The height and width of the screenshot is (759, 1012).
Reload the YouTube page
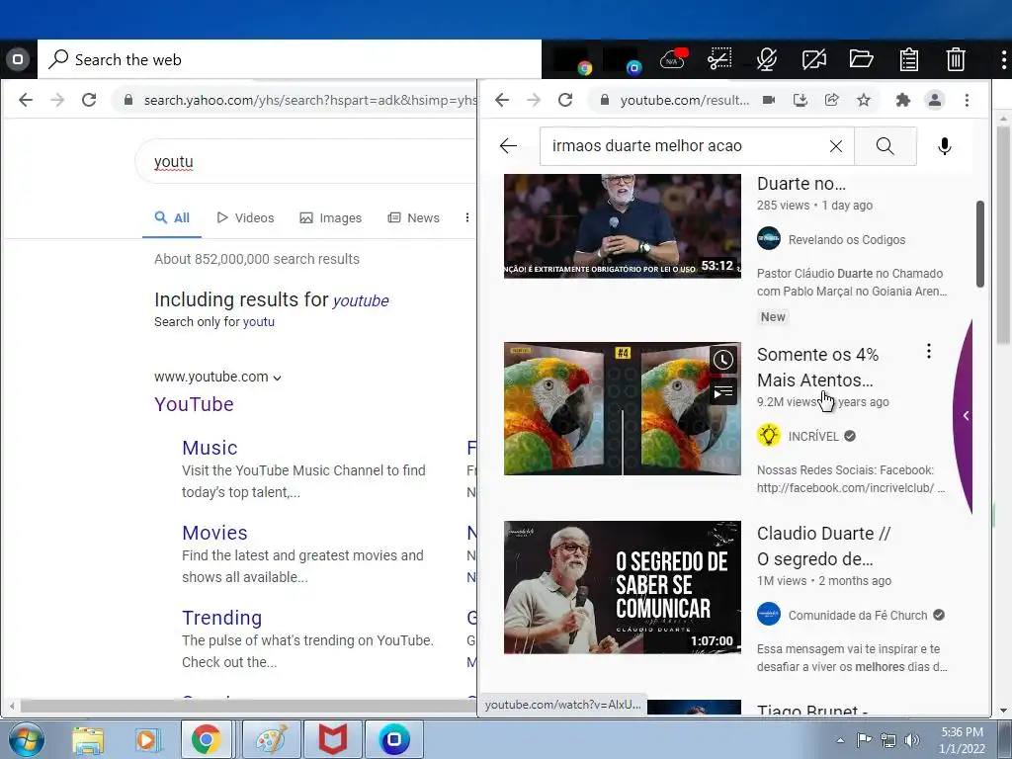pos(565,100)
